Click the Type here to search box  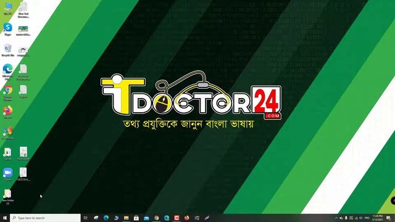point(45,218)
